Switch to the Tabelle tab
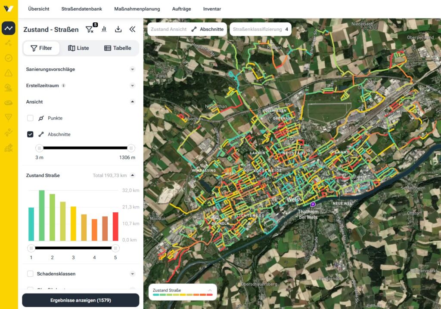Viewport: 441px width, 309px height. 118,48
